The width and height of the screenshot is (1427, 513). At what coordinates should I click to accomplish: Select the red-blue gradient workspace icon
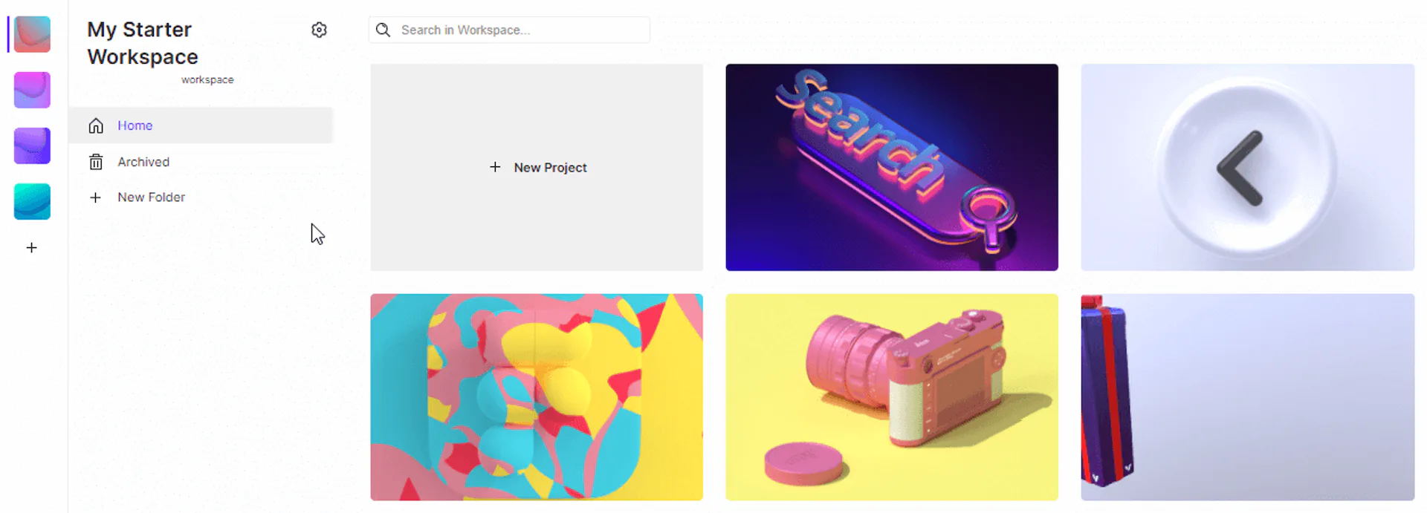click(32, 34)
